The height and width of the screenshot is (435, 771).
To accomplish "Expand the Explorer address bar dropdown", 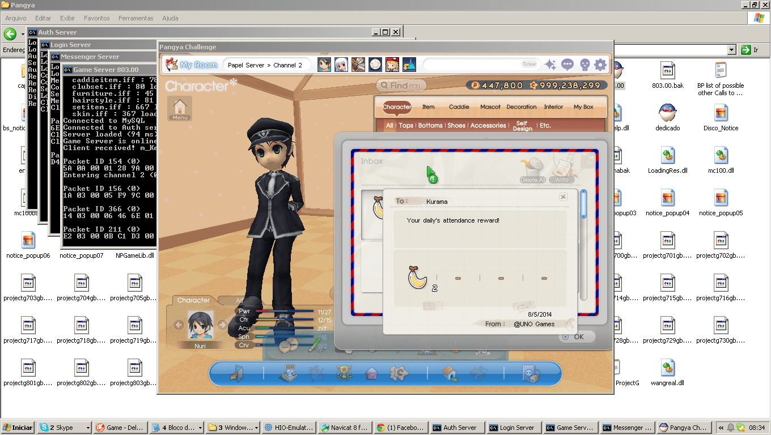I will (x=731, y=50).
